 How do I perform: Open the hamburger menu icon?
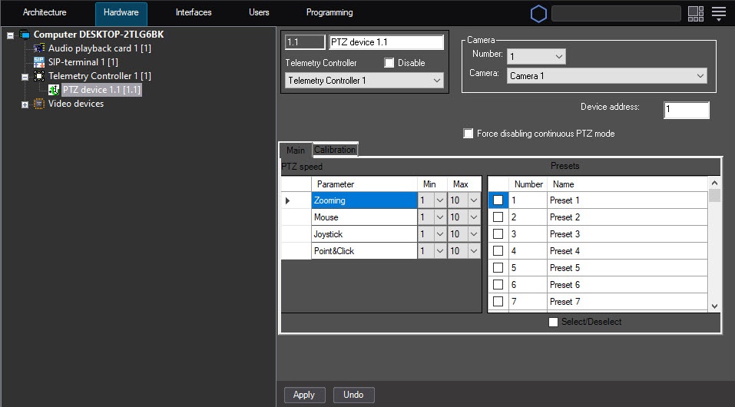tap(719, 14)
